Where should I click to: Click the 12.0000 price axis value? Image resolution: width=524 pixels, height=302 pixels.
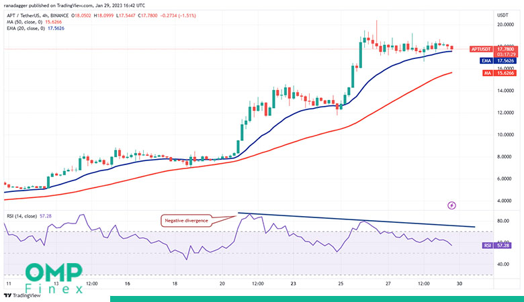pos(505,113)
